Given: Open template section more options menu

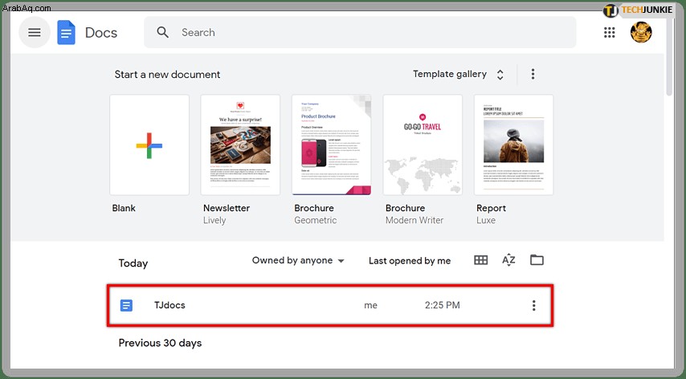Looking at the screenshot, I should (x=533, y=74).
